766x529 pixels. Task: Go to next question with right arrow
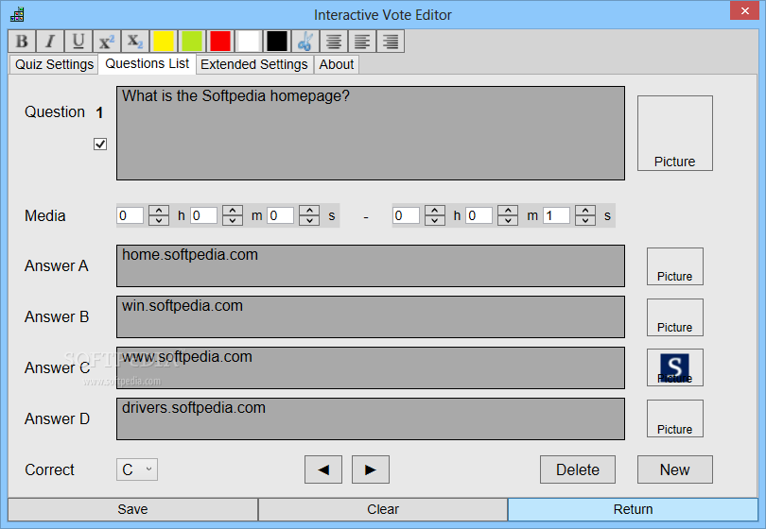371,469
